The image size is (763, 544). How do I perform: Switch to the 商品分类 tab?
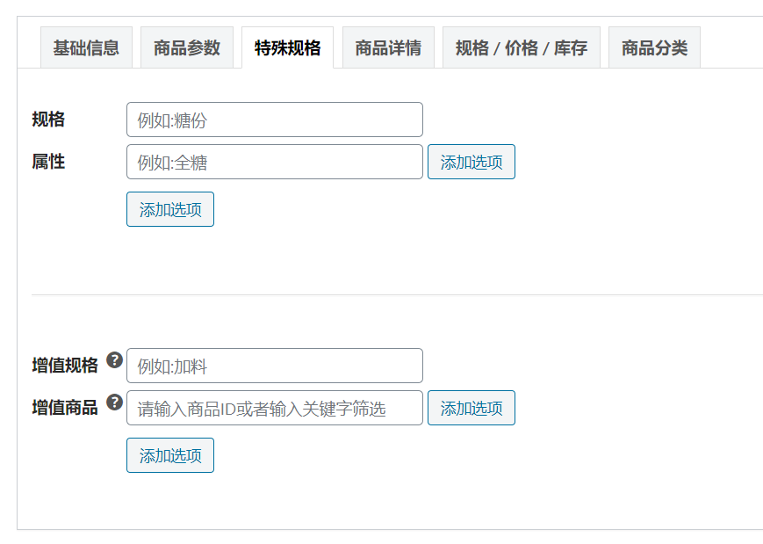[654, 47]
